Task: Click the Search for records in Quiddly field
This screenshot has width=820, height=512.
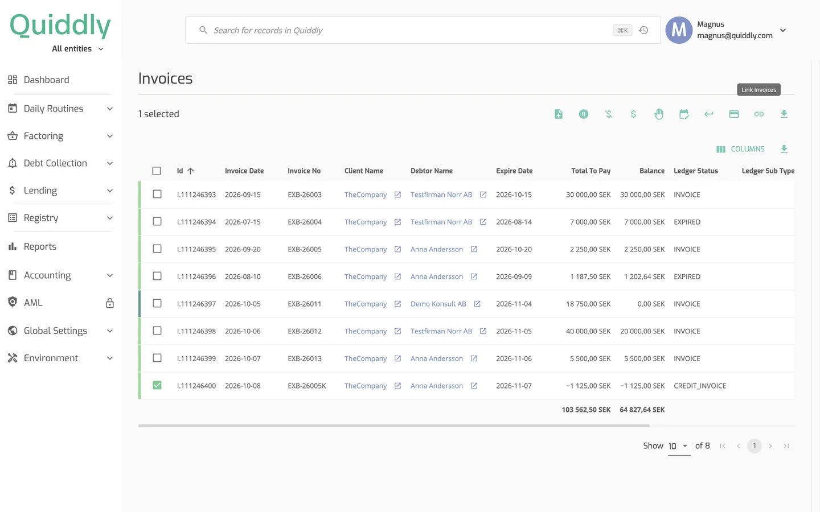Action: click(x=423, y=30)
